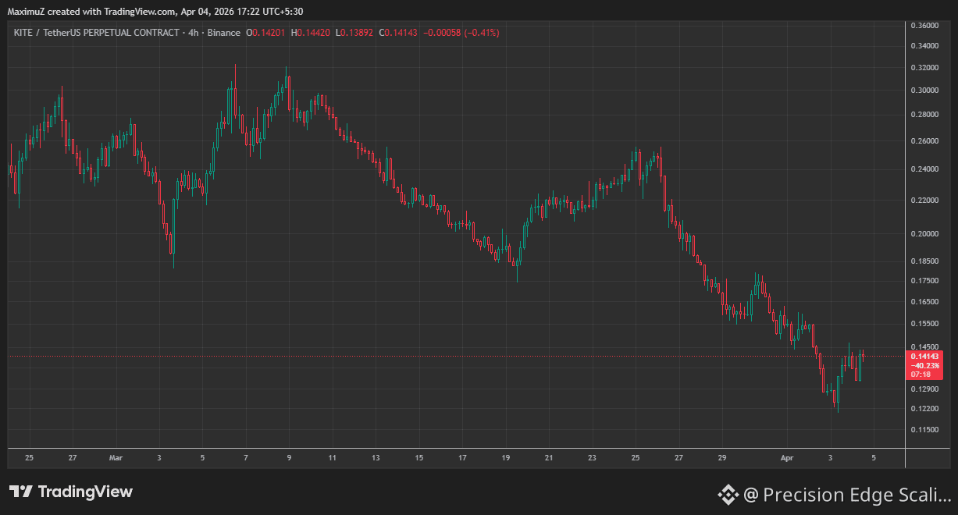958x515 pixels.
Task: Click the 0.30000 price axis label
Action: pyautogui.click(x=924, y=91)
